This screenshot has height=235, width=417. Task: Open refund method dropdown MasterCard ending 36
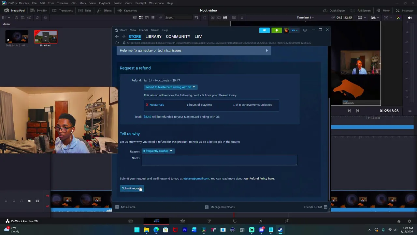click(170, 87)
